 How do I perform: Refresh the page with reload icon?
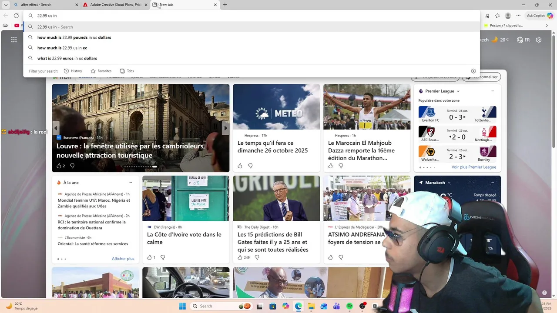click(x=16, y=16)
